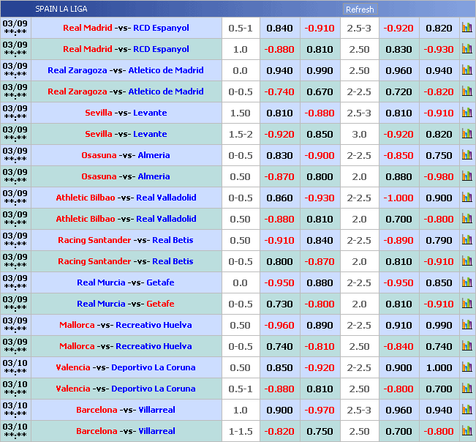Select the SPAIN LA LIGA header title

(x=61, y=9)
